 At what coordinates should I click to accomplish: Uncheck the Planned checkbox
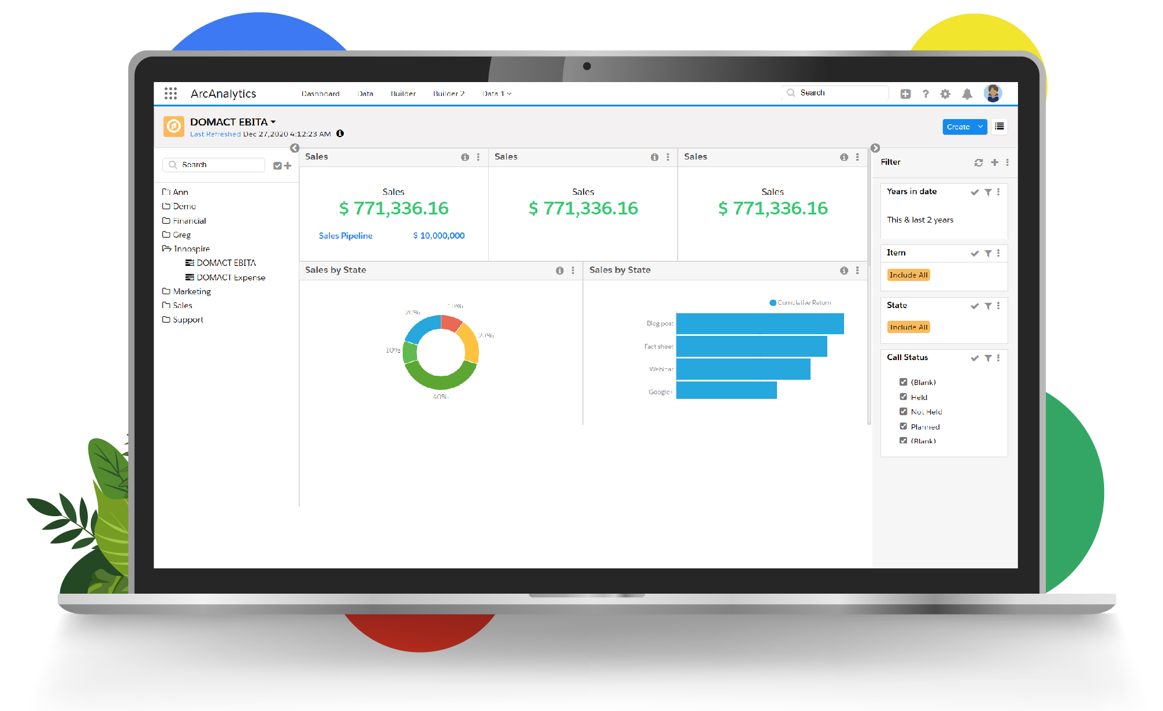point(903,426)
